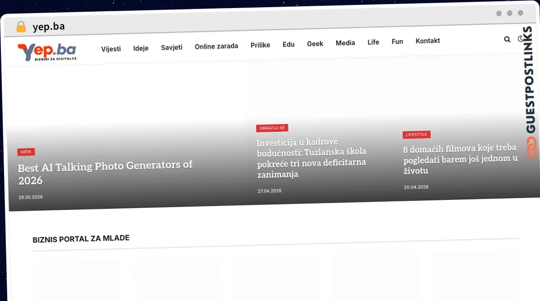
Task: Select the Geek menu item
Action: [315, 44]
